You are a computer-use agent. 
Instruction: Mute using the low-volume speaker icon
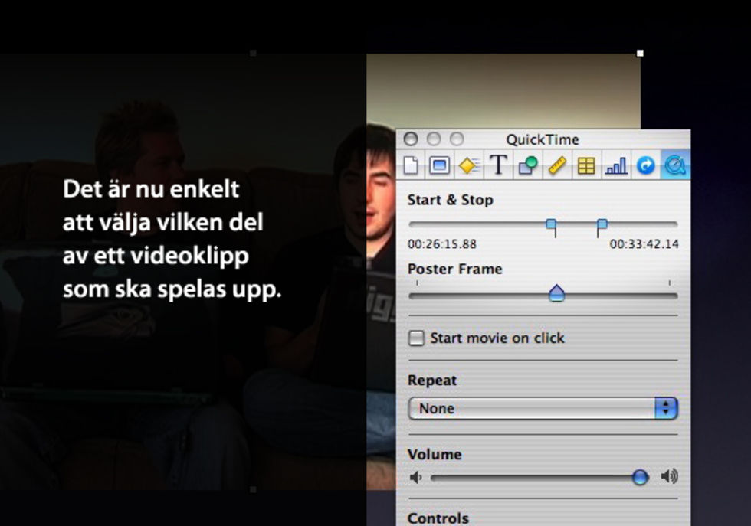pyautogui.click(x=415, y=478)
